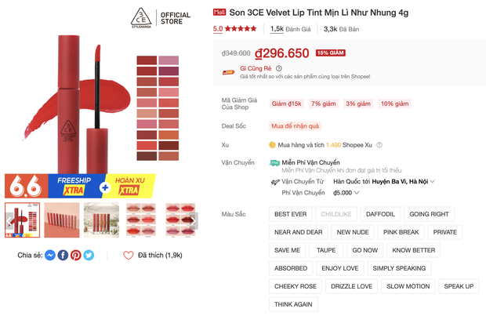Screen dimensions: 486x316
Task: Share product on Facebook icon
Action: 63,255
